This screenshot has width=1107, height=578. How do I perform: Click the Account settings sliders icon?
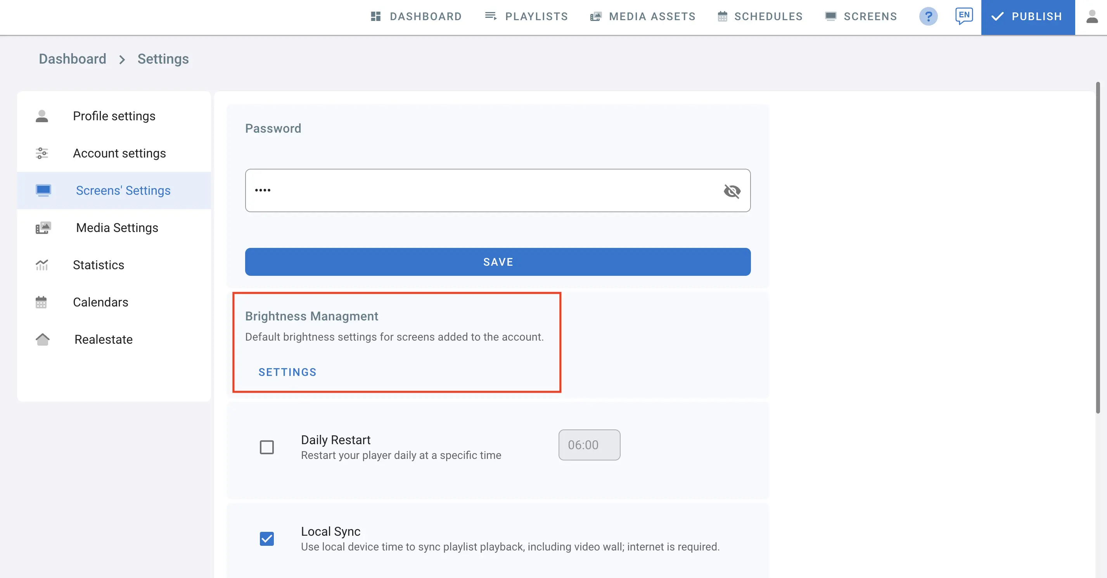point(42,153)
